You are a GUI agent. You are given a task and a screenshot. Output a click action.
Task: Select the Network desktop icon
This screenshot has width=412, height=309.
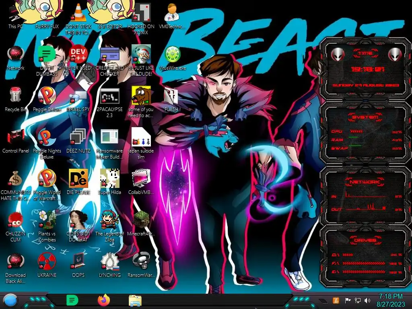(x=16, y=58)
